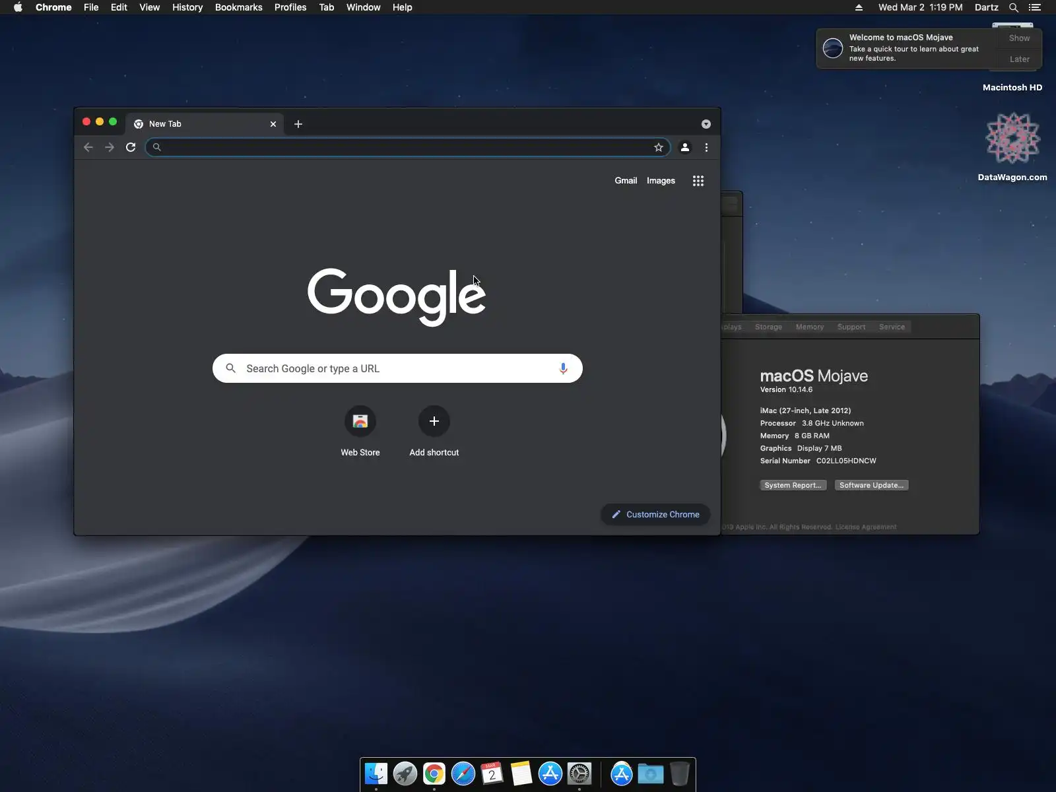This screenshot has height=792, width=1056.
Task: Click the Search Google or type a URL box
Action: (397, 368)
